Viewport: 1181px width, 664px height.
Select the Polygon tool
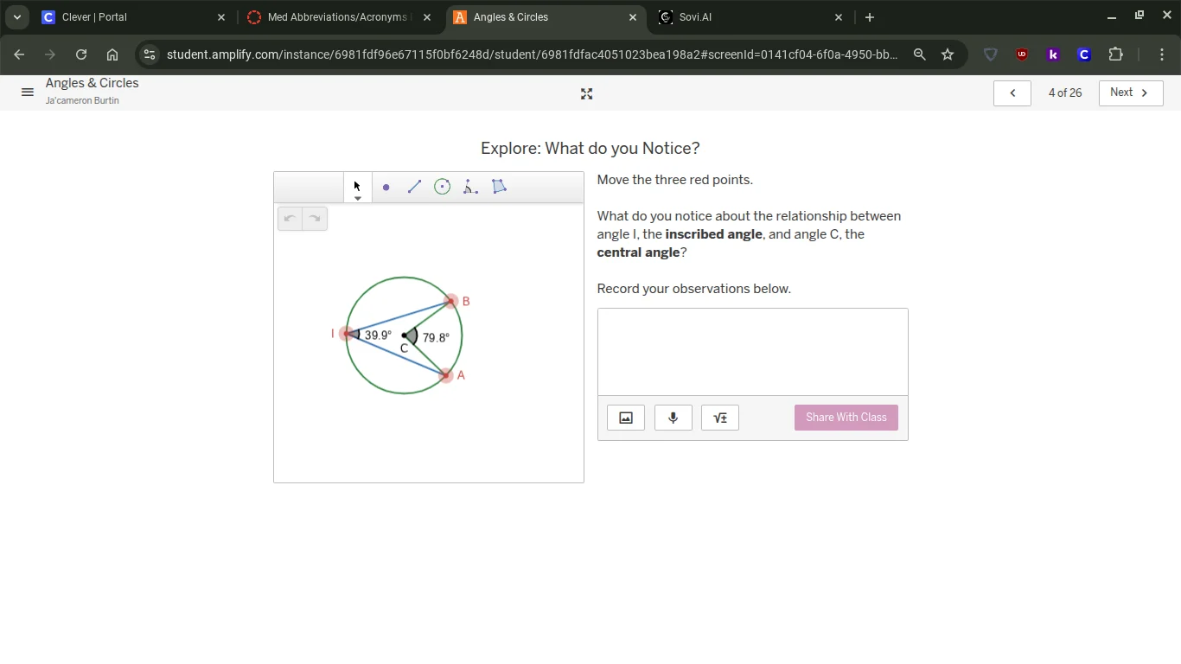(499, 187)
